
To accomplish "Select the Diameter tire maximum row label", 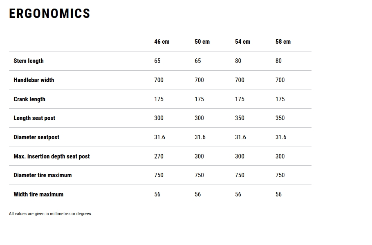I will 43,175.
